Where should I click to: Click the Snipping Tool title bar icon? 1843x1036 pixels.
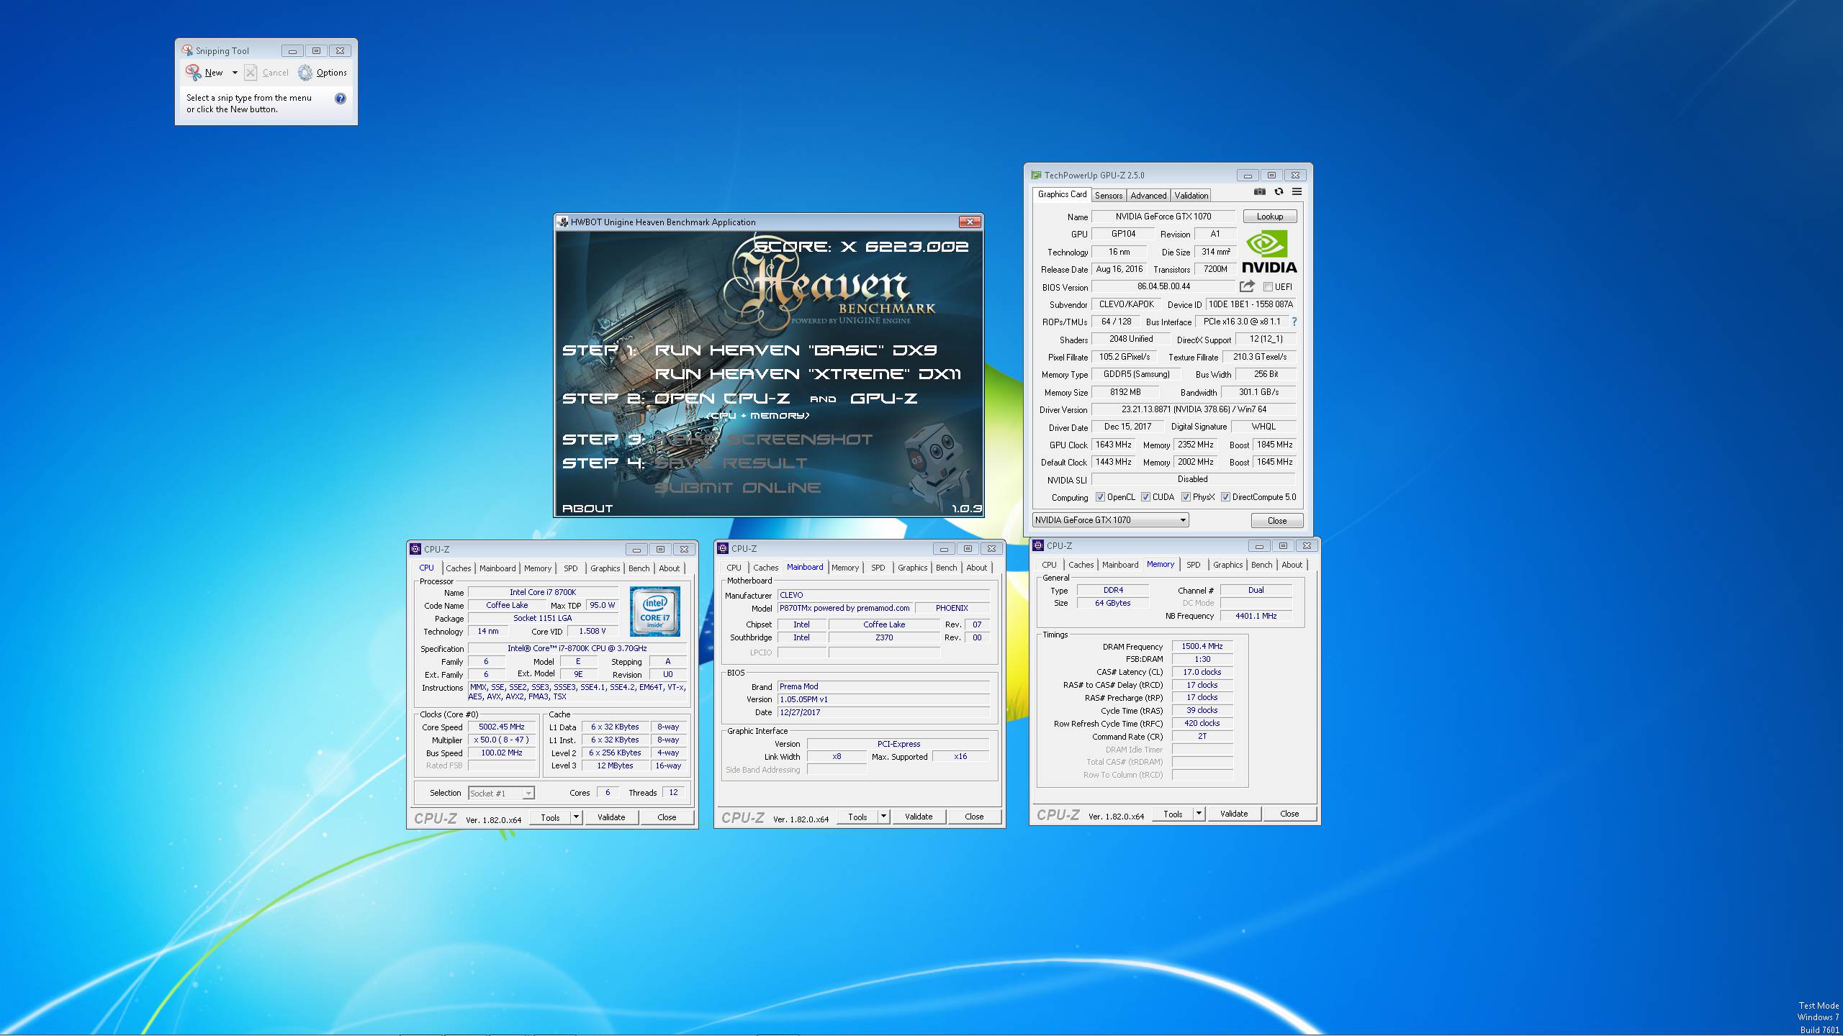pos(187,50)
